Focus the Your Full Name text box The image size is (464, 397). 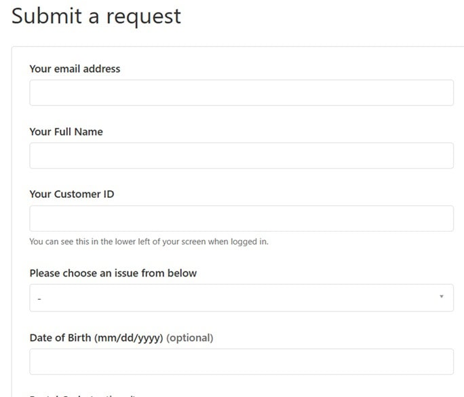(x=241, y=156)
